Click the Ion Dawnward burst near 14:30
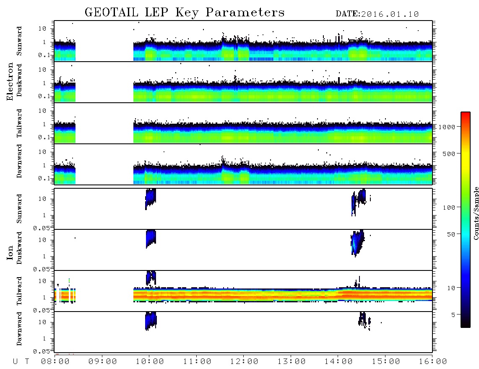479x369 pixels. point(364,320)
